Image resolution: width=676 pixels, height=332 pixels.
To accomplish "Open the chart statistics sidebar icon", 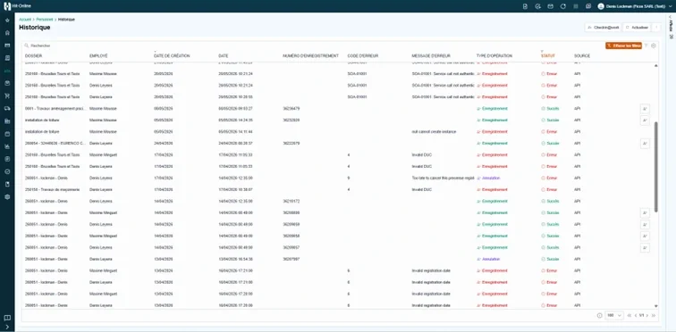I will [x=7, y=146].
